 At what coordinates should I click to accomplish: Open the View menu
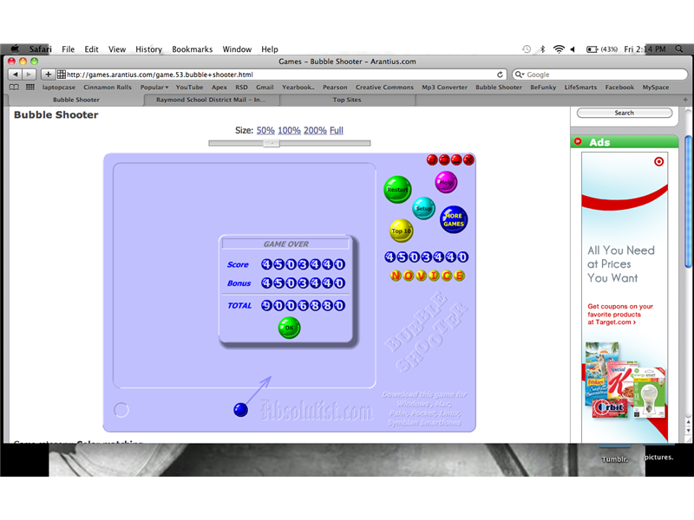point(117,49)
